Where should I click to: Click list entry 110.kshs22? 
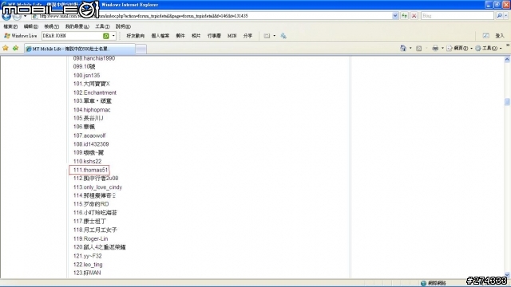(87, 161)
